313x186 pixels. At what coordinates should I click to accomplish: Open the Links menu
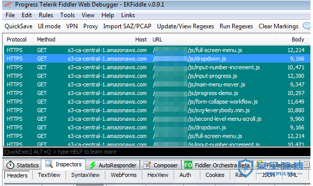point(128,15)
